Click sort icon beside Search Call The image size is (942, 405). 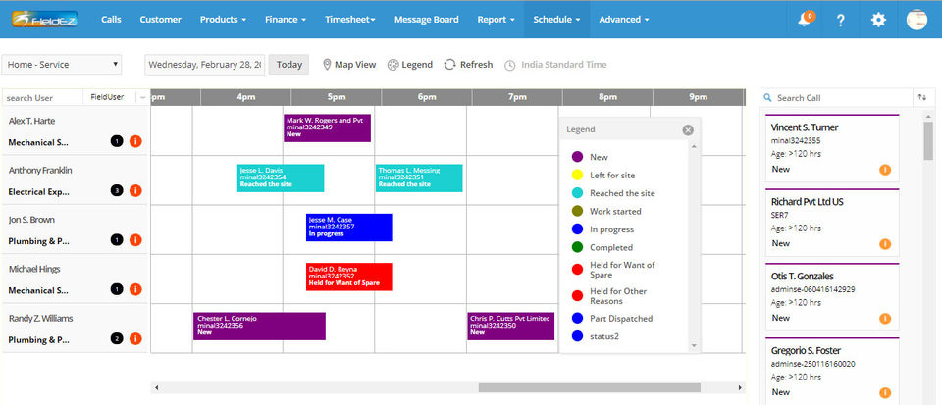(922, 97)
